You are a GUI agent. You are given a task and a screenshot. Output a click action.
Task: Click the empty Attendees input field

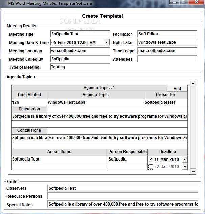(x=167, y=59)
